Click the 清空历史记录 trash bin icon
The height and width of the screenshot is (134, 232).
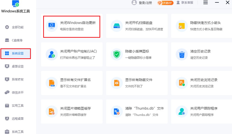(182, 54)
